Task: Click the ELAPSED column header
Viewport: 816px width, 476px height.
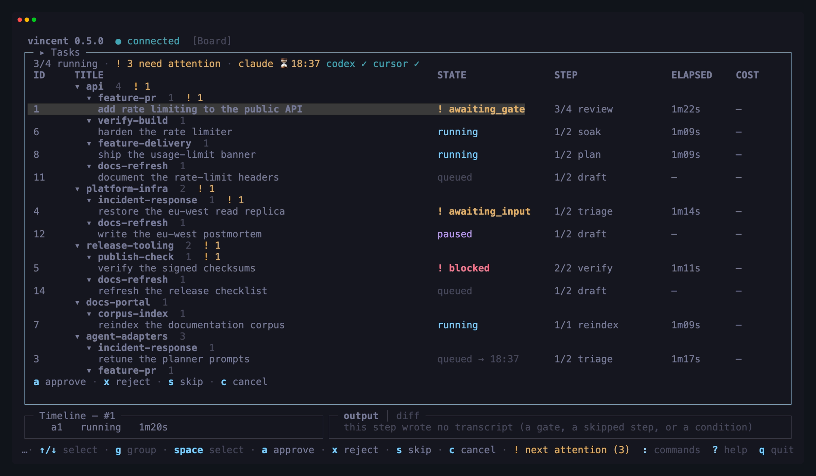Action: tap(692, 75)
